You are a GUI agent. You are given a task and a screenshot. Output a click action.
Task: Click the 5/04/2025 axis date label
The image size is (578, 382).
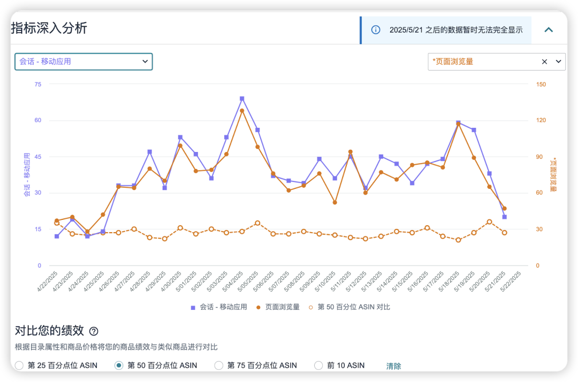coord(233,282)
